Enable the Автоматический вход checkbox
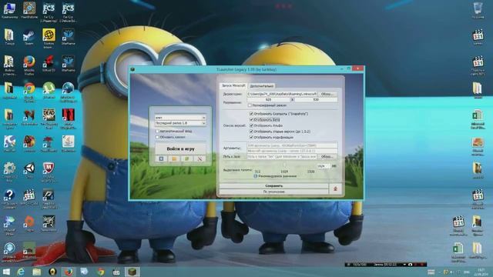 click(x=157, y=132)
